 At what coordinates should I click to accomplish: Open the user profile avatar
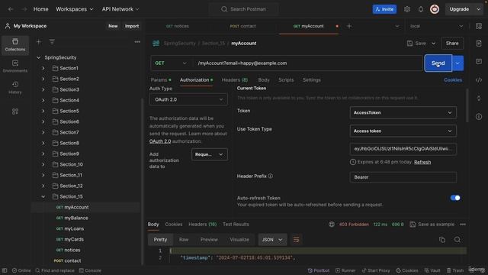(x=435, y=9)
